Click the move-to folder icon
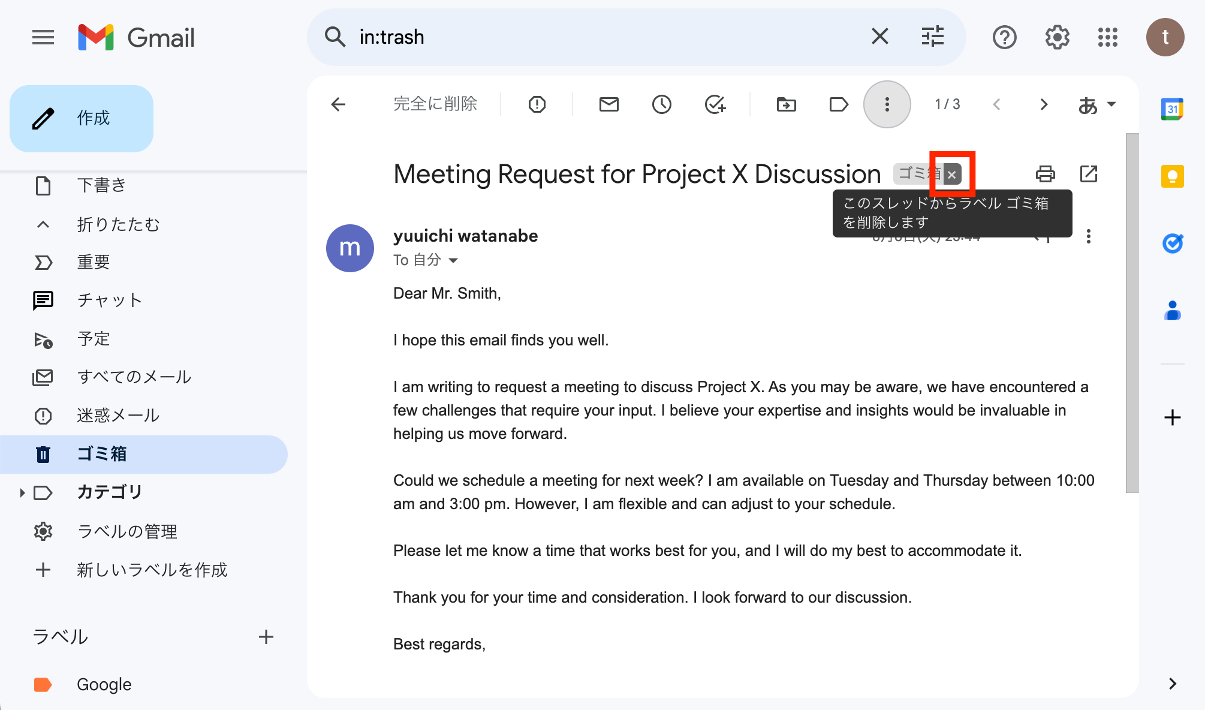The image size is (1205, 710). pos(786,104)
